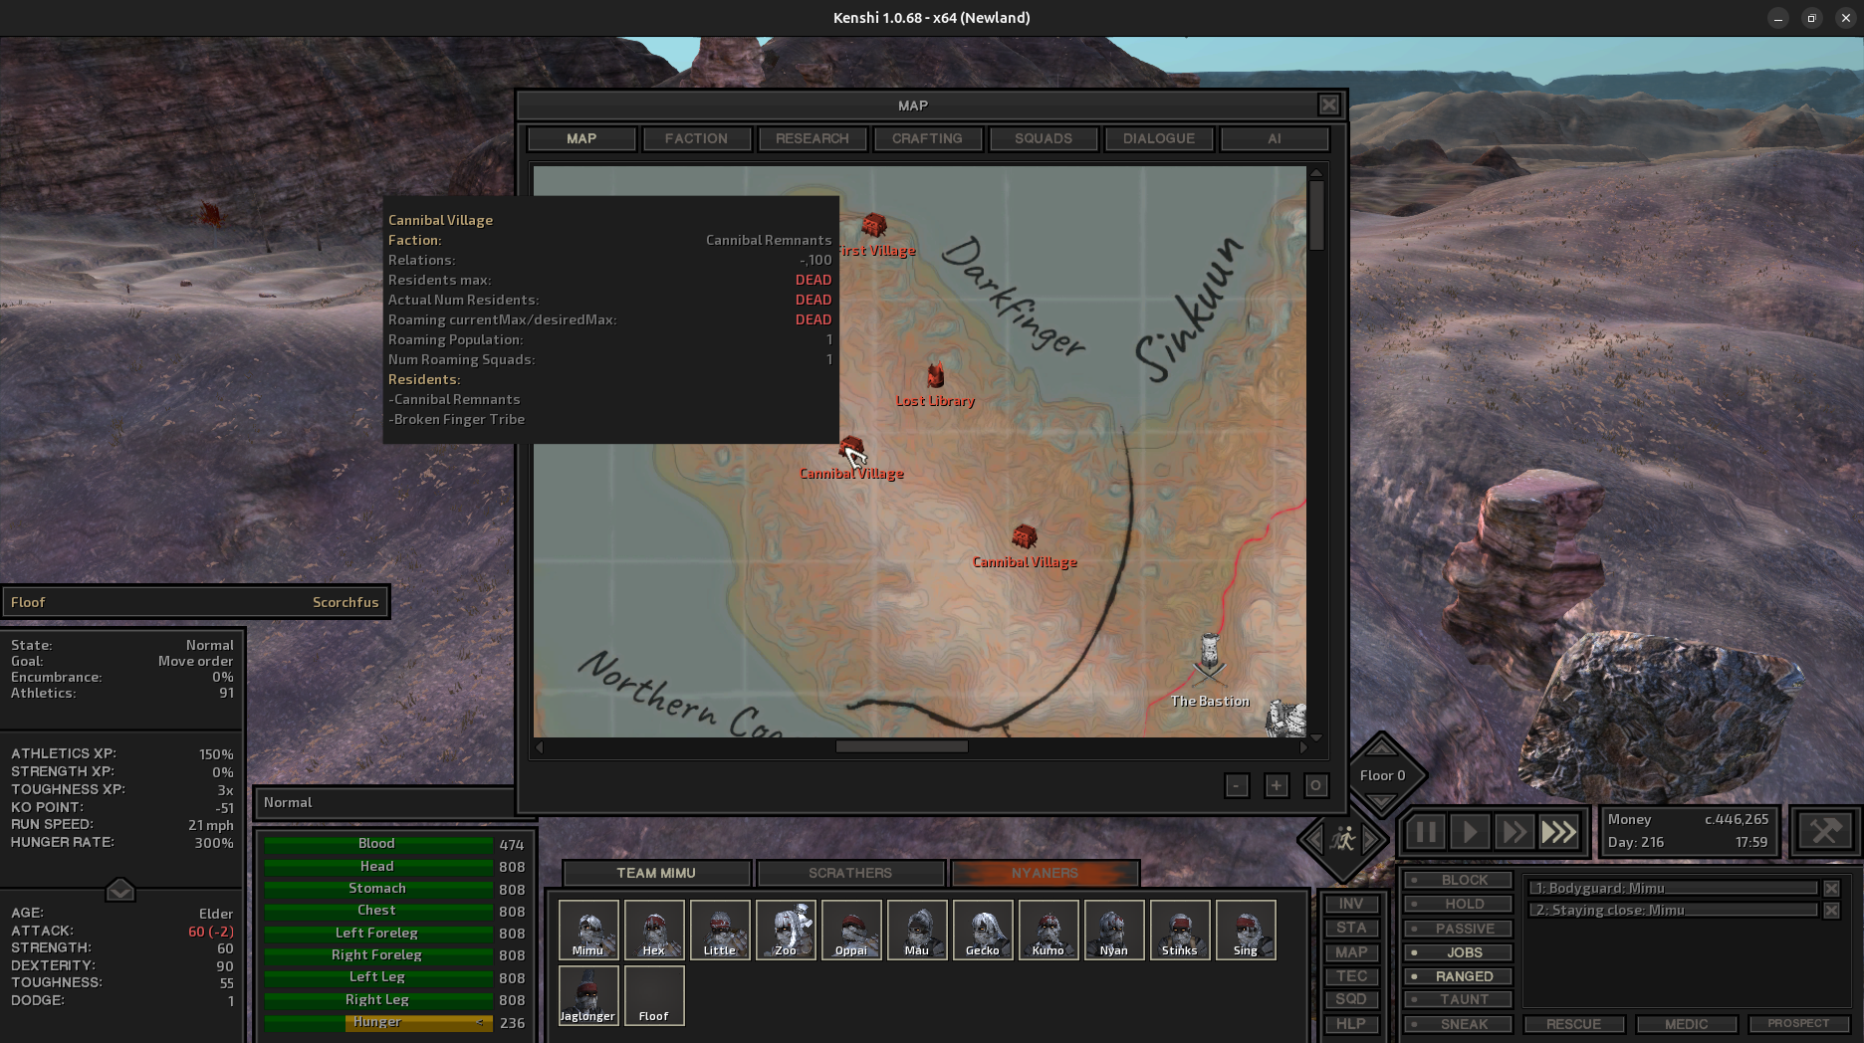Remove the Staying close: Mimu job
Screen dimensions: 1864x1043
tap(1831, 910)
